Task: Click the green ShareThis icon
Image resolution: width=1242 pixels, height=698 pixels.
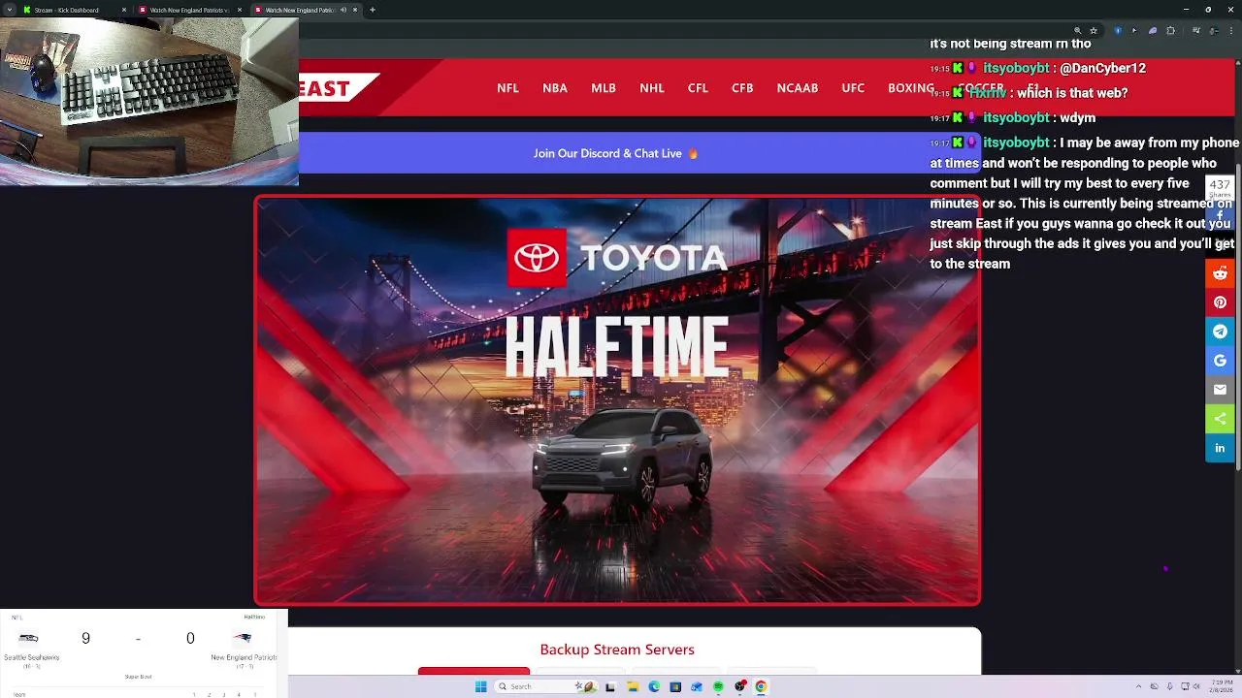Action: click(x=1220, y=419)
